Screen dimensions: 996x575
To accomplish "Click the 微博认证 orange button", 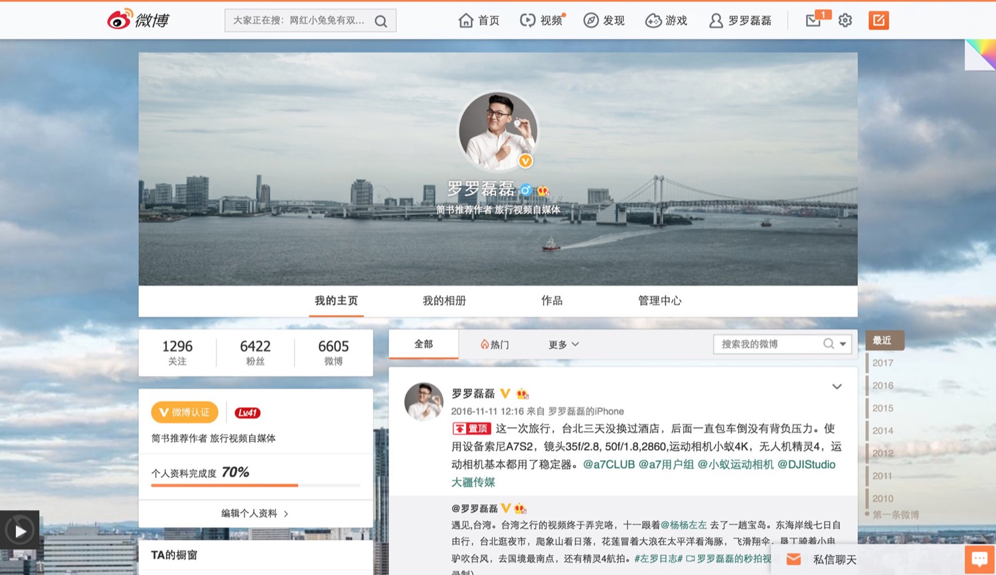I will pos(185,413).
